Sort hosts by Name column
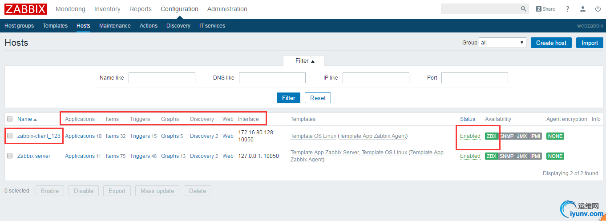The height and width of the screenshot is (221, 606). [27, 119]
